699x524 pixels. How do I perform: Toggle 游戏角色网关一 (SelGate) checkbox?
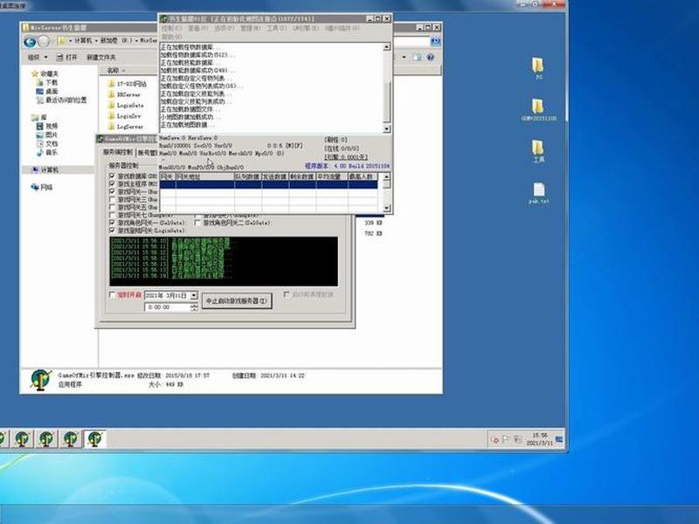coord(112,223)
